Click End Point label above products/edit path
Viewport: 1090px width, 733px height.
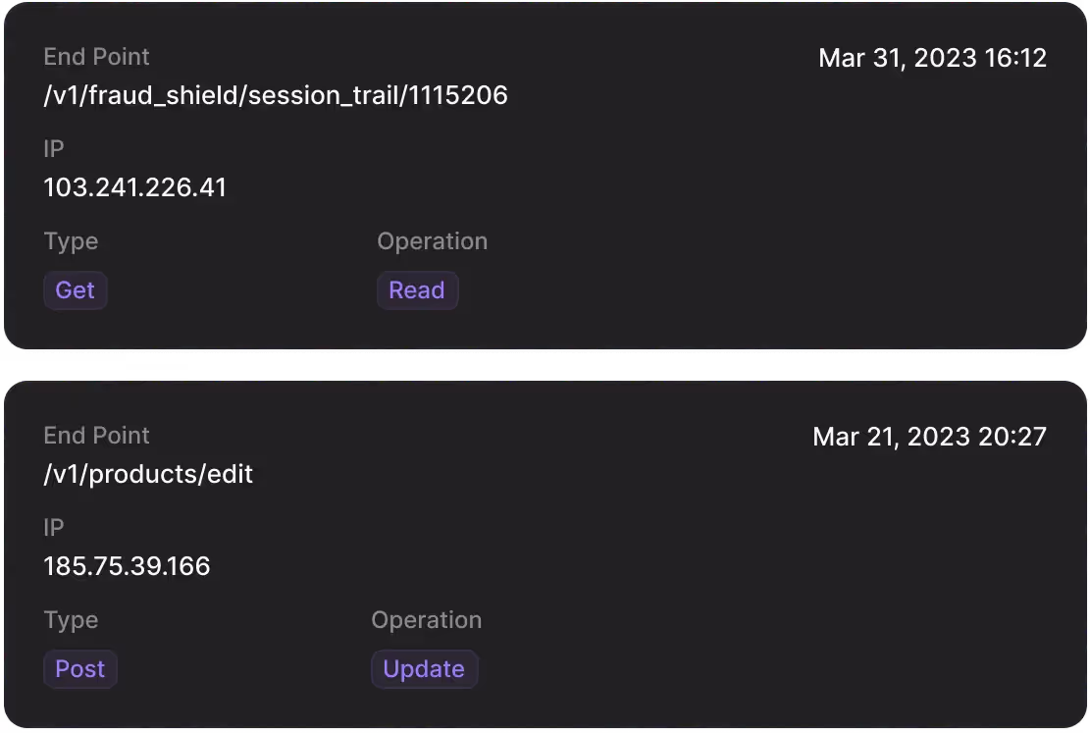point(96,436)
